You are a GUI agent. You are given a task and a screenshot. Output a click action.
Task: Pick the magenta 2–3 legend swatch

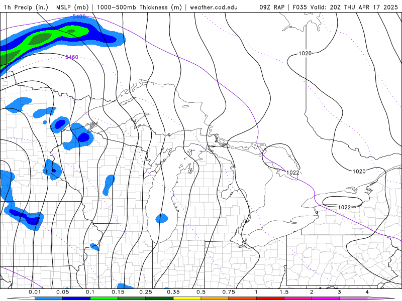(326, 298)
